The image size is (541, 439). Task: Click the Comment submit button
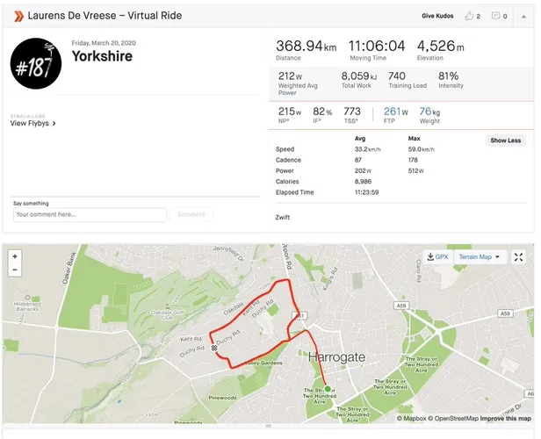point(191,214)
